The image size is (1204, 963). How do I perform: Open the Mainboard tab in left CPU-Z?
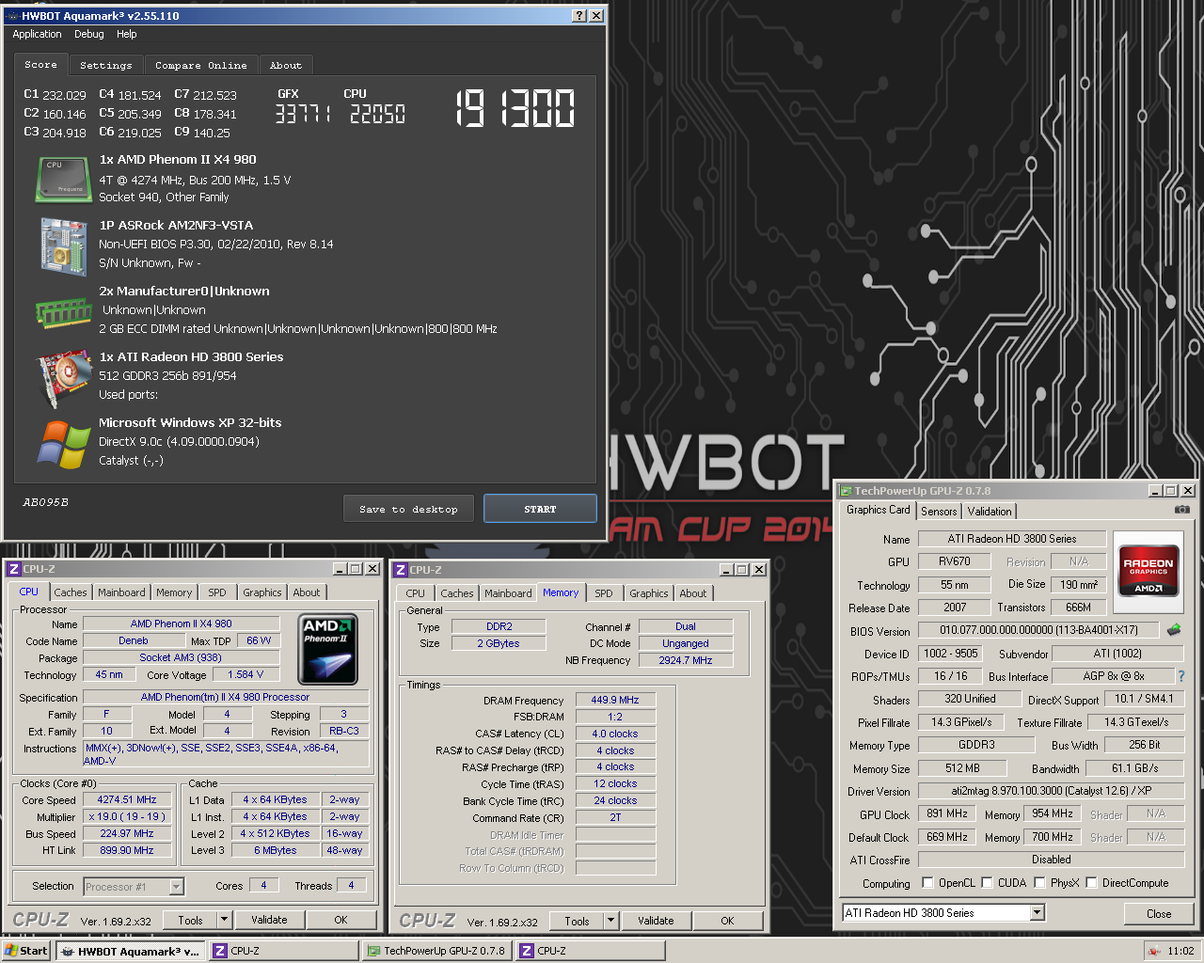(121, 592)
